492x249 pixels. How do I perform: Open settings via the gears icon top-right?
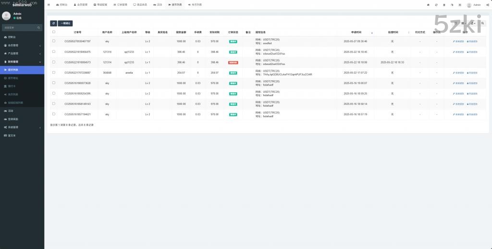coord(487,5)
